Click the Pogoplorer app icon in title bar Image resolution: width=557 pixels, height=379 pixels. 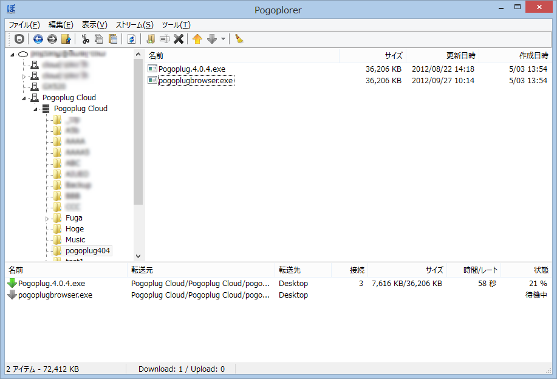[11, 9]
